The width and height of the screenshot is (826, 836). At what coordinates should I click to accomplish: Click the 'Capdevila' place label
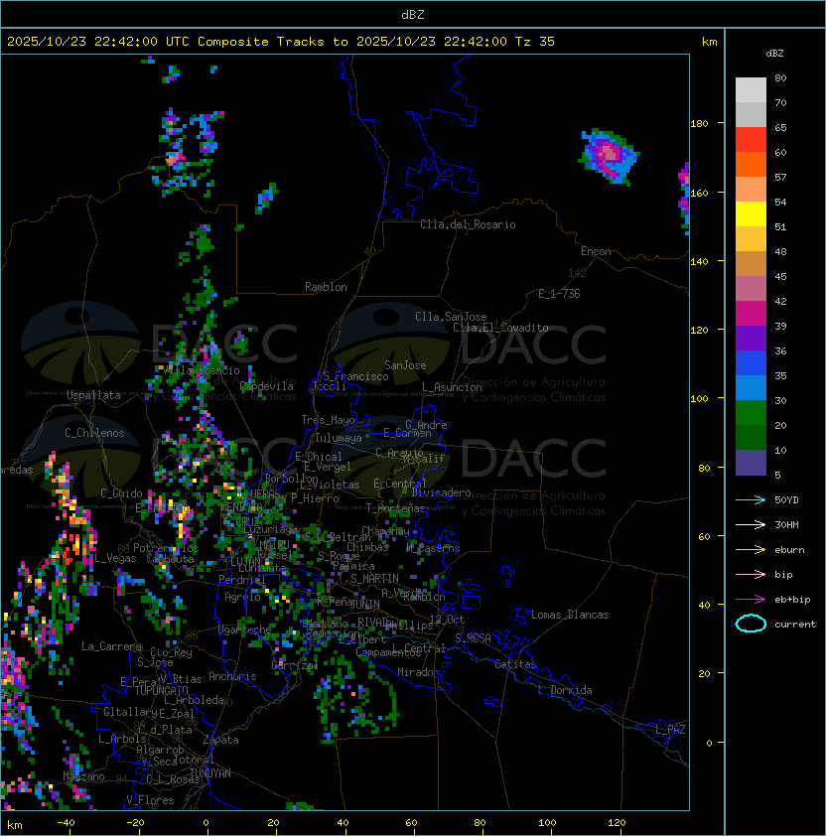pyautogui.click(x=267, y=386)
